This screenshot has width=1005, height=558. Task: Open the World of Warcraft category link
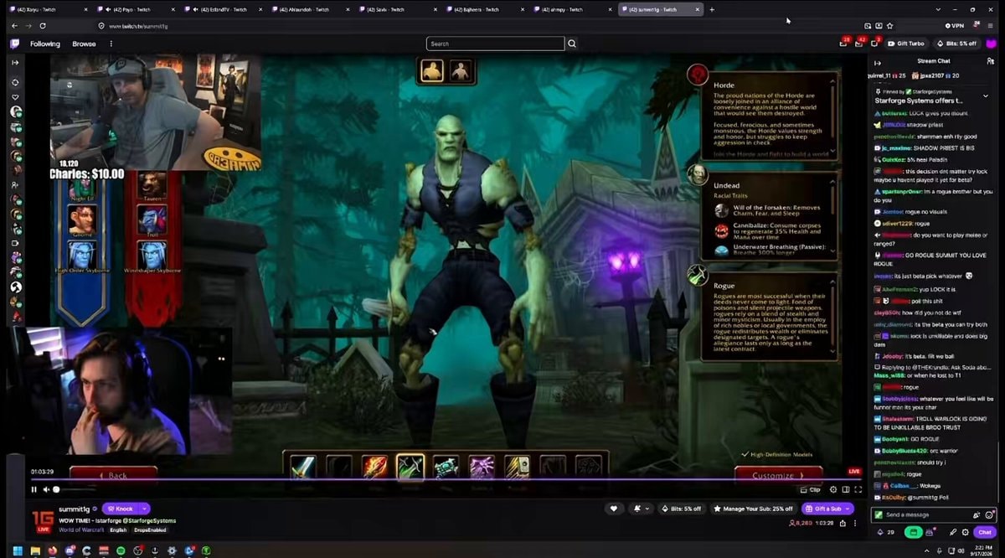pos(81,530)
